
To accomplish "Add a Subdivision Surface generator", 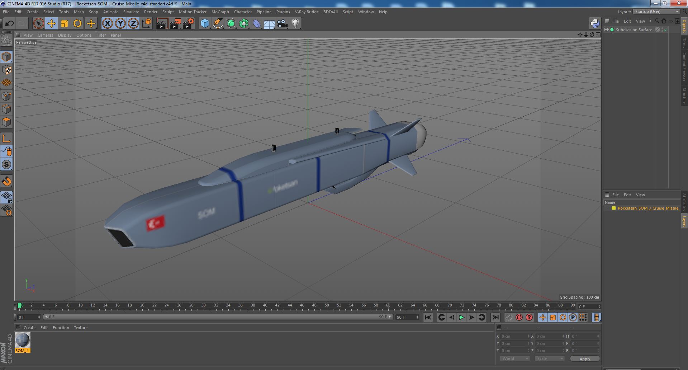I will click(231, 24).
